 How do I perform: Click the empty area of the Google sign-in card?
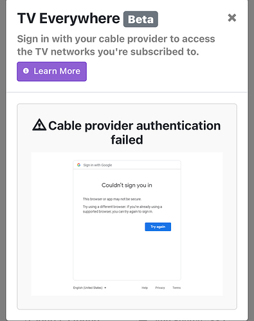[127, 256]
